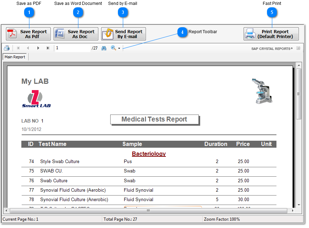The height and width of the screenshot is (228, 309).
Task: Click the page number input field
Action: (72, 48)
